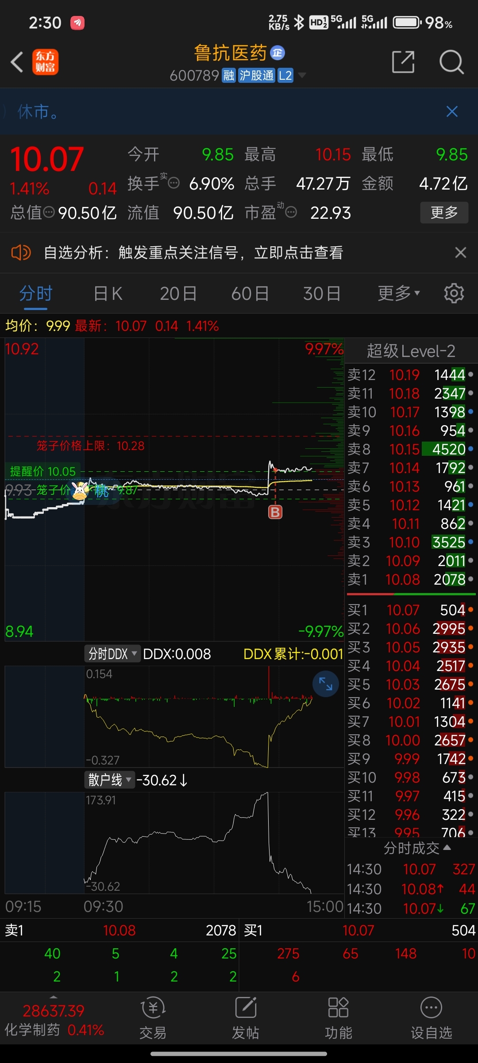
Task: Tap the orange dot beside 买3 row
Action: (x=470, y=647)
